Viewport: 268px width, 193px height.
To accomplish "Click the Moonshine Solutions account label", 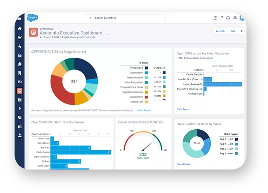I will click(190, 89).
